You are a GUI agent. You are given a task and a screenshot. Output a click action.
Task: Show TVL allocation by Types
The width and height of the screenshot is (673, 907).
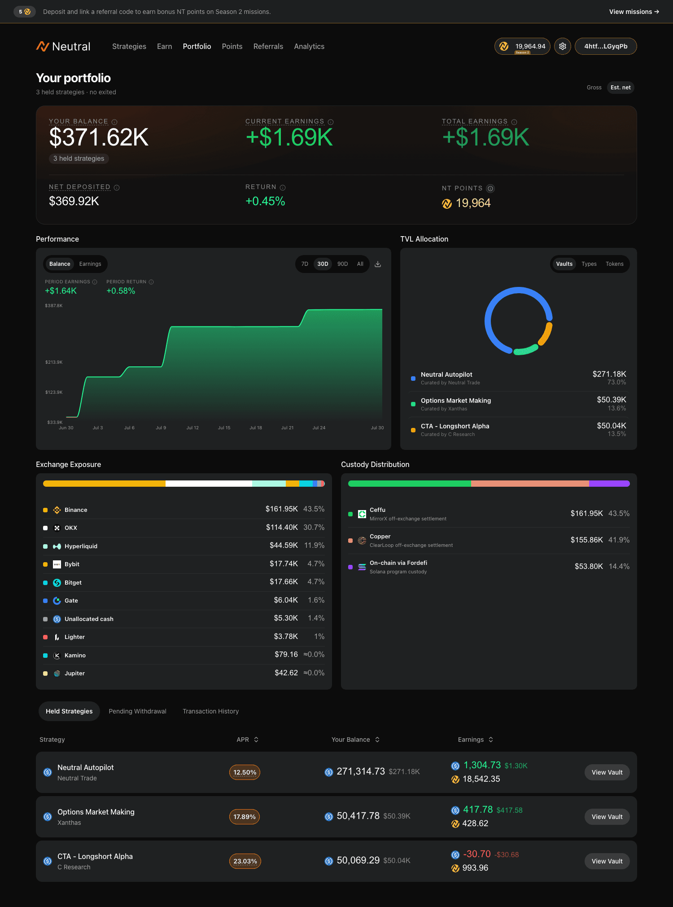589,264
